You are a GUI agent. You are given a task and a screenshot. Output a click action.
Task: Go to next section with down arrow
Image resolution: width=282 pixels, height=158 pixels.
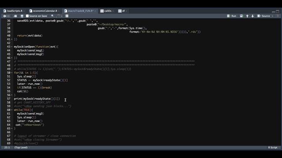[252, 16]
